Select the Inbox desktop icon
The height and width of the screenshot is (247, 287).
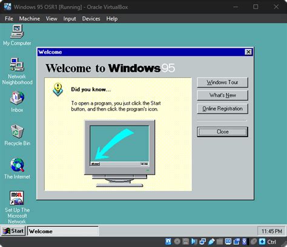tap(17, 101)
